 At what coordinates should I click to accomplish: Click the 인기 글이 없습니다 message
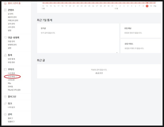click(48, 33)
